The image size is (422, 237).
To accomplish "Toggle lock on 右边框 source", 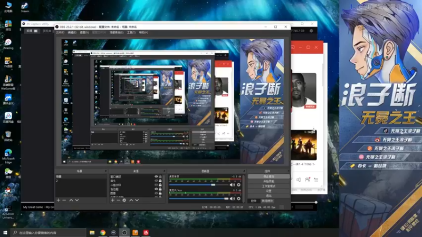I will point(160,189).
